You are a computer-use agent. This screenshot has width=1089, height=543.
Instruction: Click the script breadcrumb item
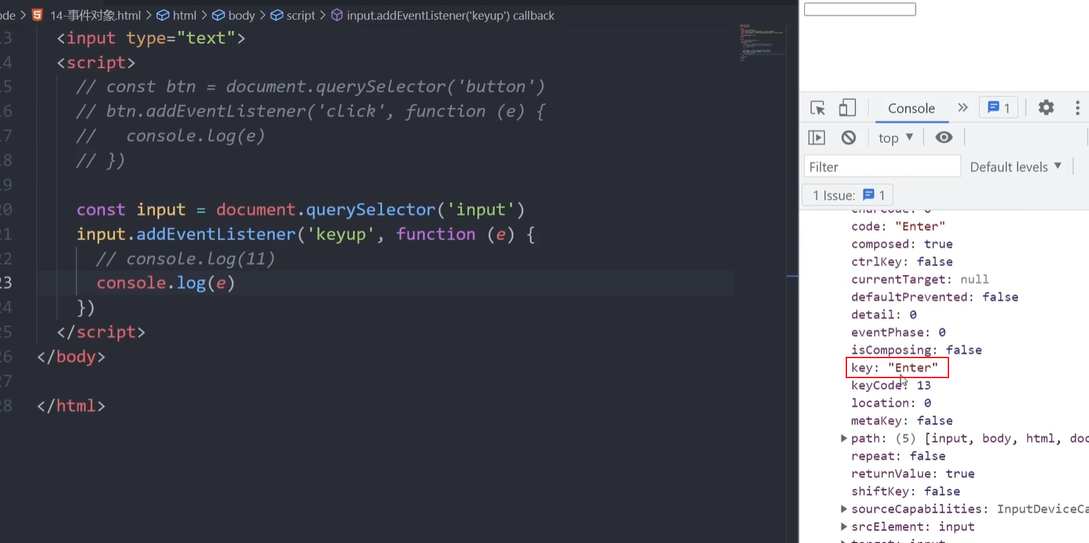click(299, 16)
